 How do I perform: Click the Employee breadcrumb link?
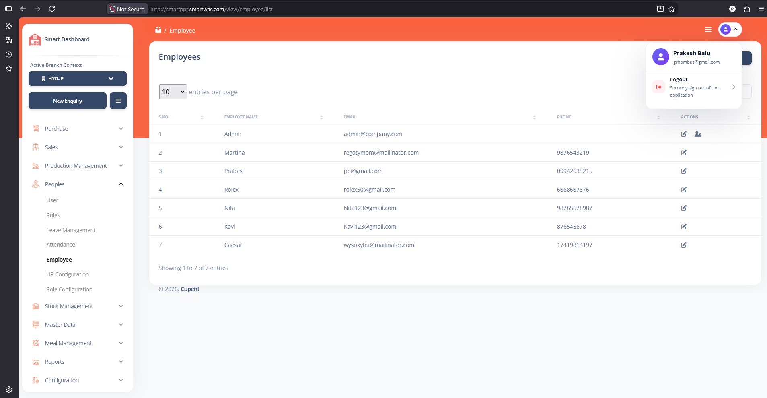pyautogui.click(x=182, y=31)
